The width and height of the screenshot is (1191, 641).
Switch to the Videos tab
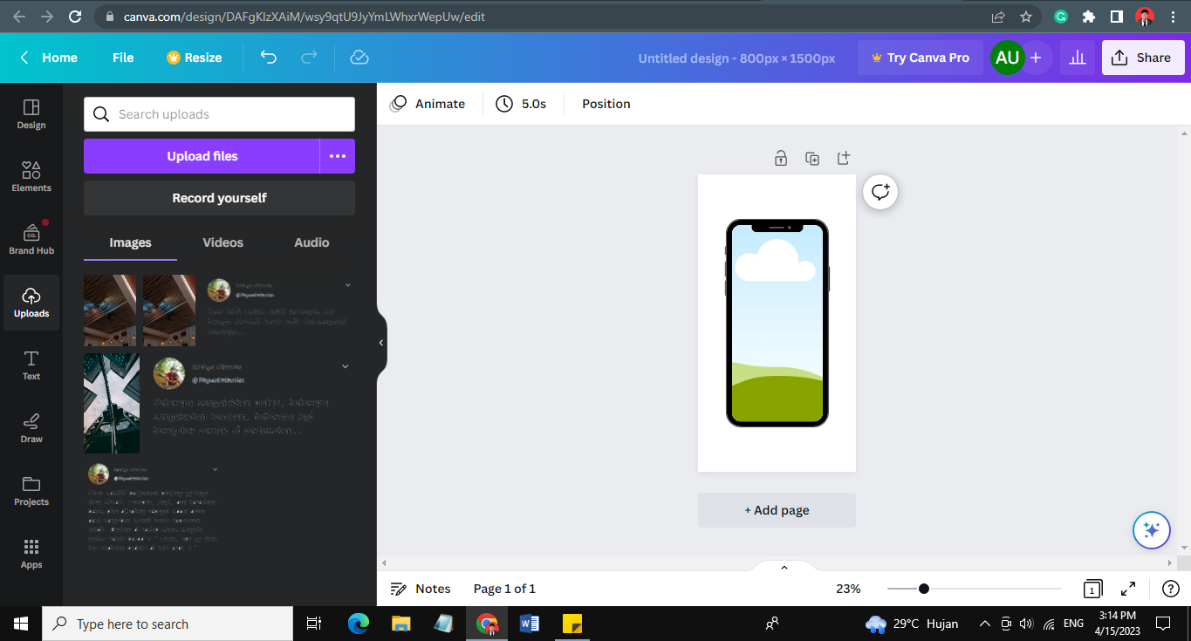pyautogui.click(x=222, y=242)
